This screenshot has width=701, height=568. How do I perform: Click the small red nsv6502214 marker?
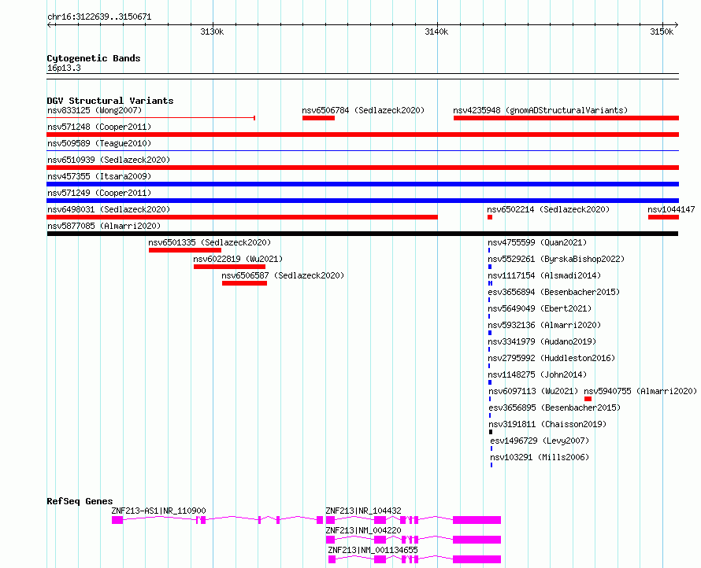pos(490,217)
